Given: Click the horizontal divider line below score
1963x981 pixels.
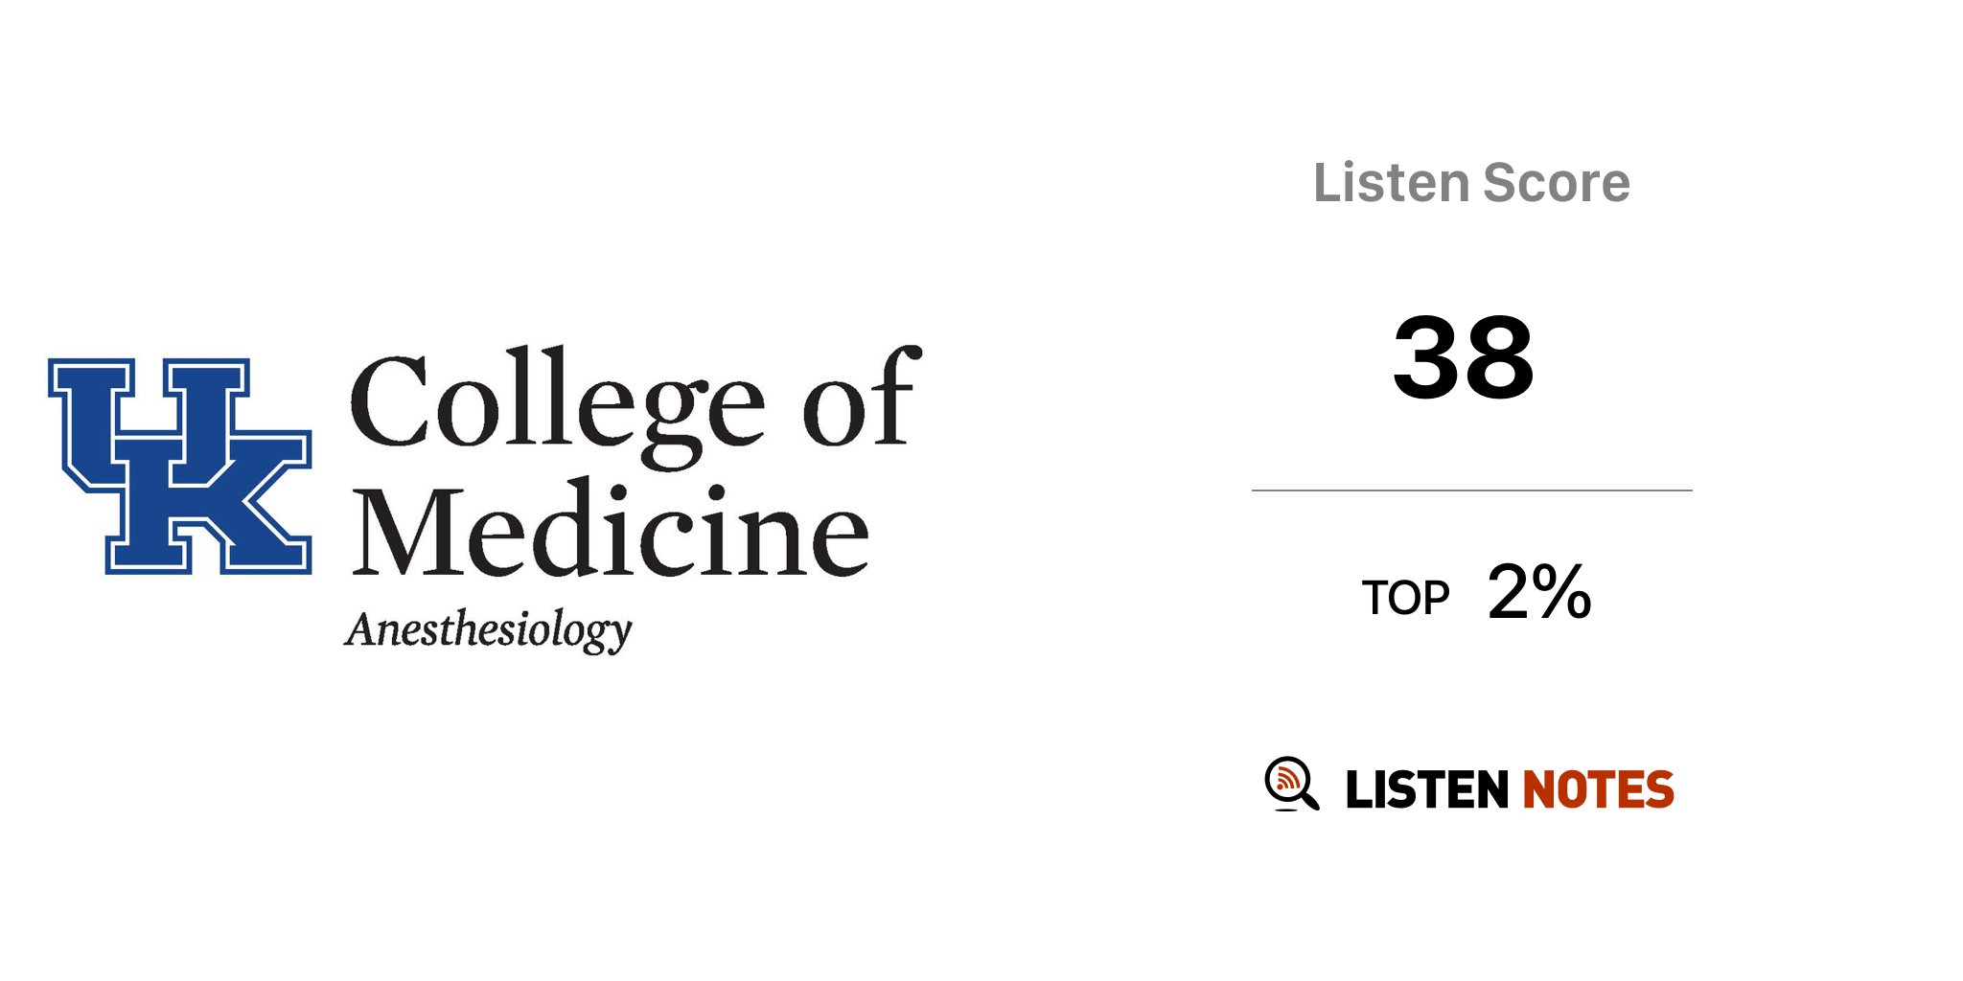Looking at the screenshot, I should coord(1471,490).
